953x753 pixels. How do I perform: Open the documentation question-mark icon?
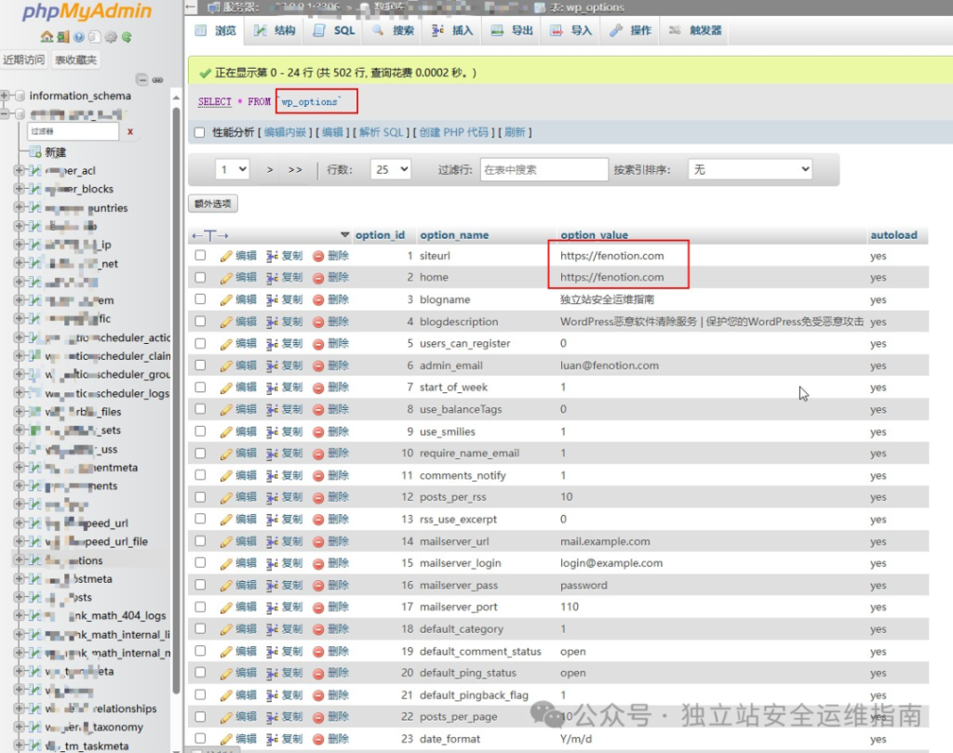(79, 37)
